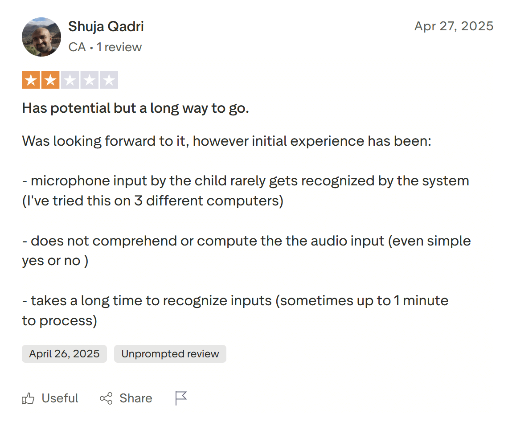
Task: Select the second orange star
Action: pos(49,79)
